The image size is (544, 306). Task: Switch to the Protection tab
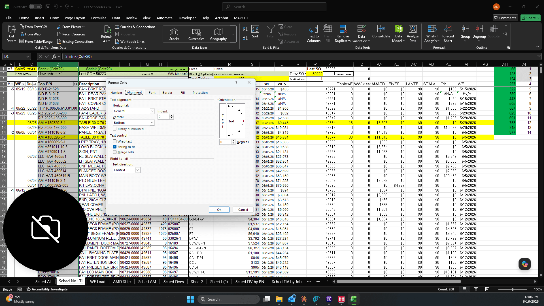coord(200,93)
